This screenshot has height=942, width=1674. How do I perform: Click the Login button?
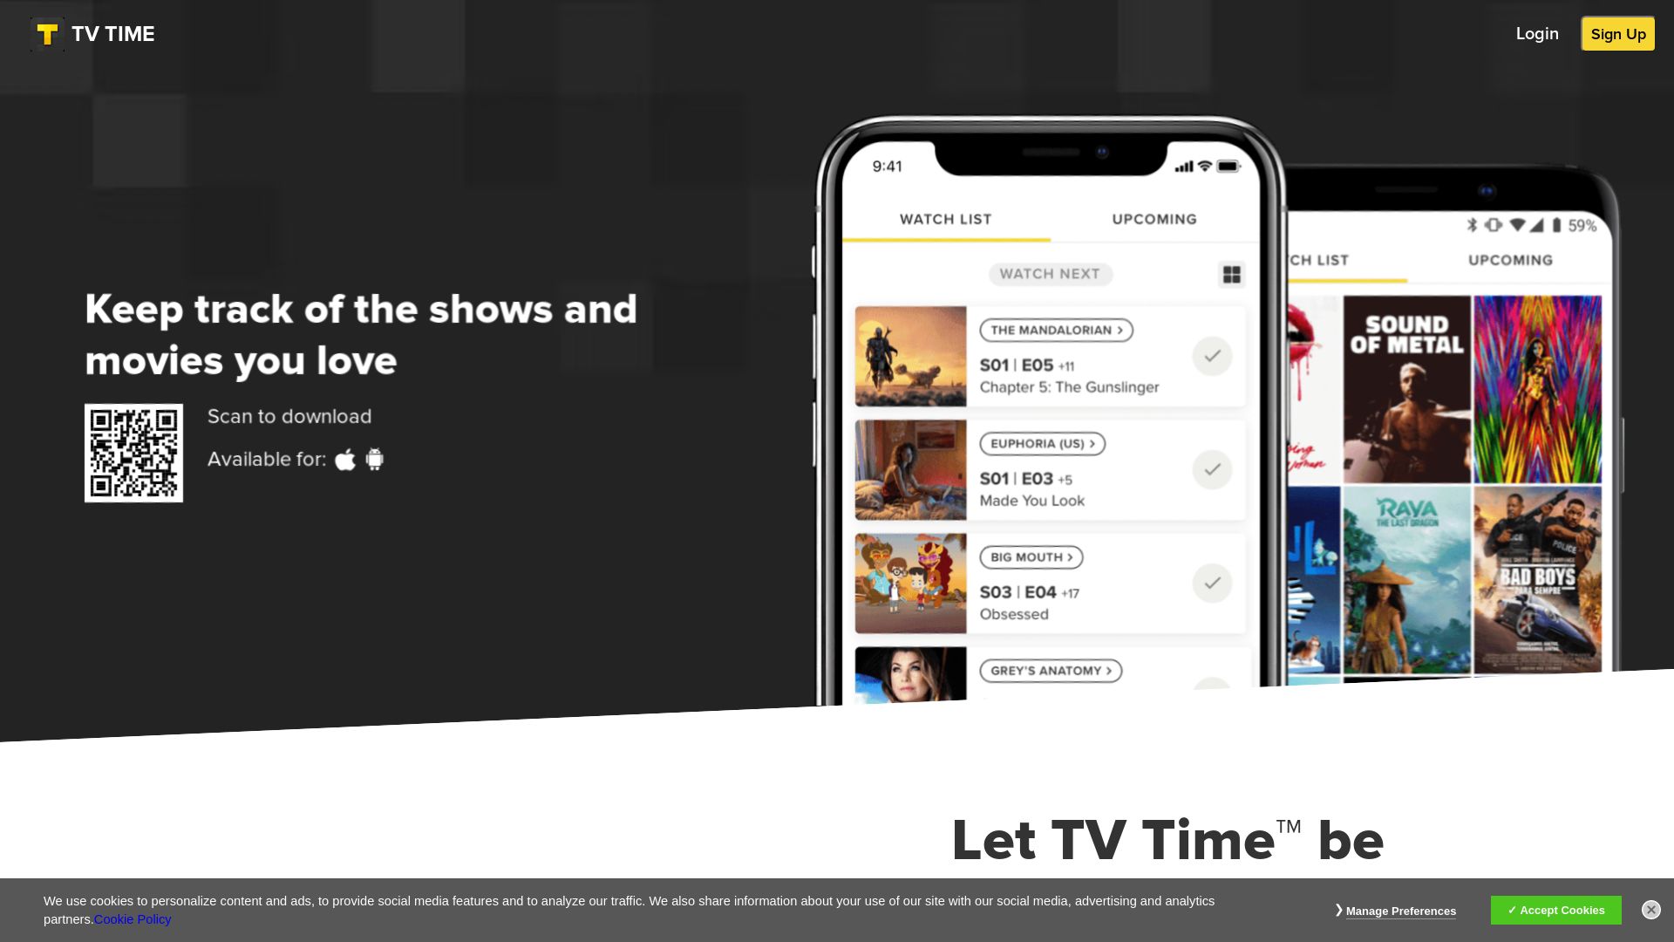pyautogui.click(x=1537, y=33)
